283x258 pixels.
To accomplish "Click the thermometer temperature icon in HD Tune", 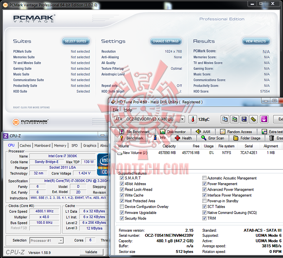I will tap(193, 119).
